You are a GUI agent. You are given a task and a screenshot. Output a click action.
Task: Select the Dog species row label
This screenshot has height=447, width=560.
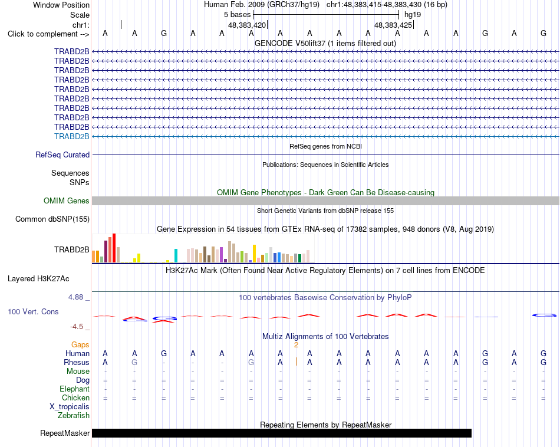click(83, 380)
